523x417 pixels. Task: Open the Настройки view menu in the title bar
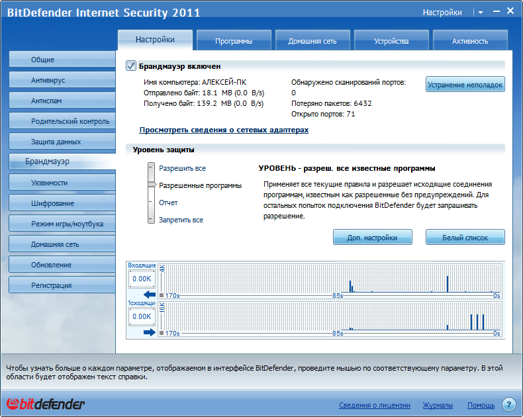442,13
